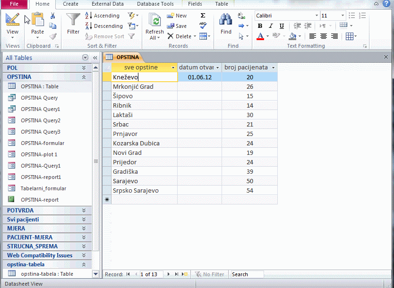394x288 pixels.
Task: Open the External Data ribbon tab
Action: pyautogui.click(x=107, y=4)
